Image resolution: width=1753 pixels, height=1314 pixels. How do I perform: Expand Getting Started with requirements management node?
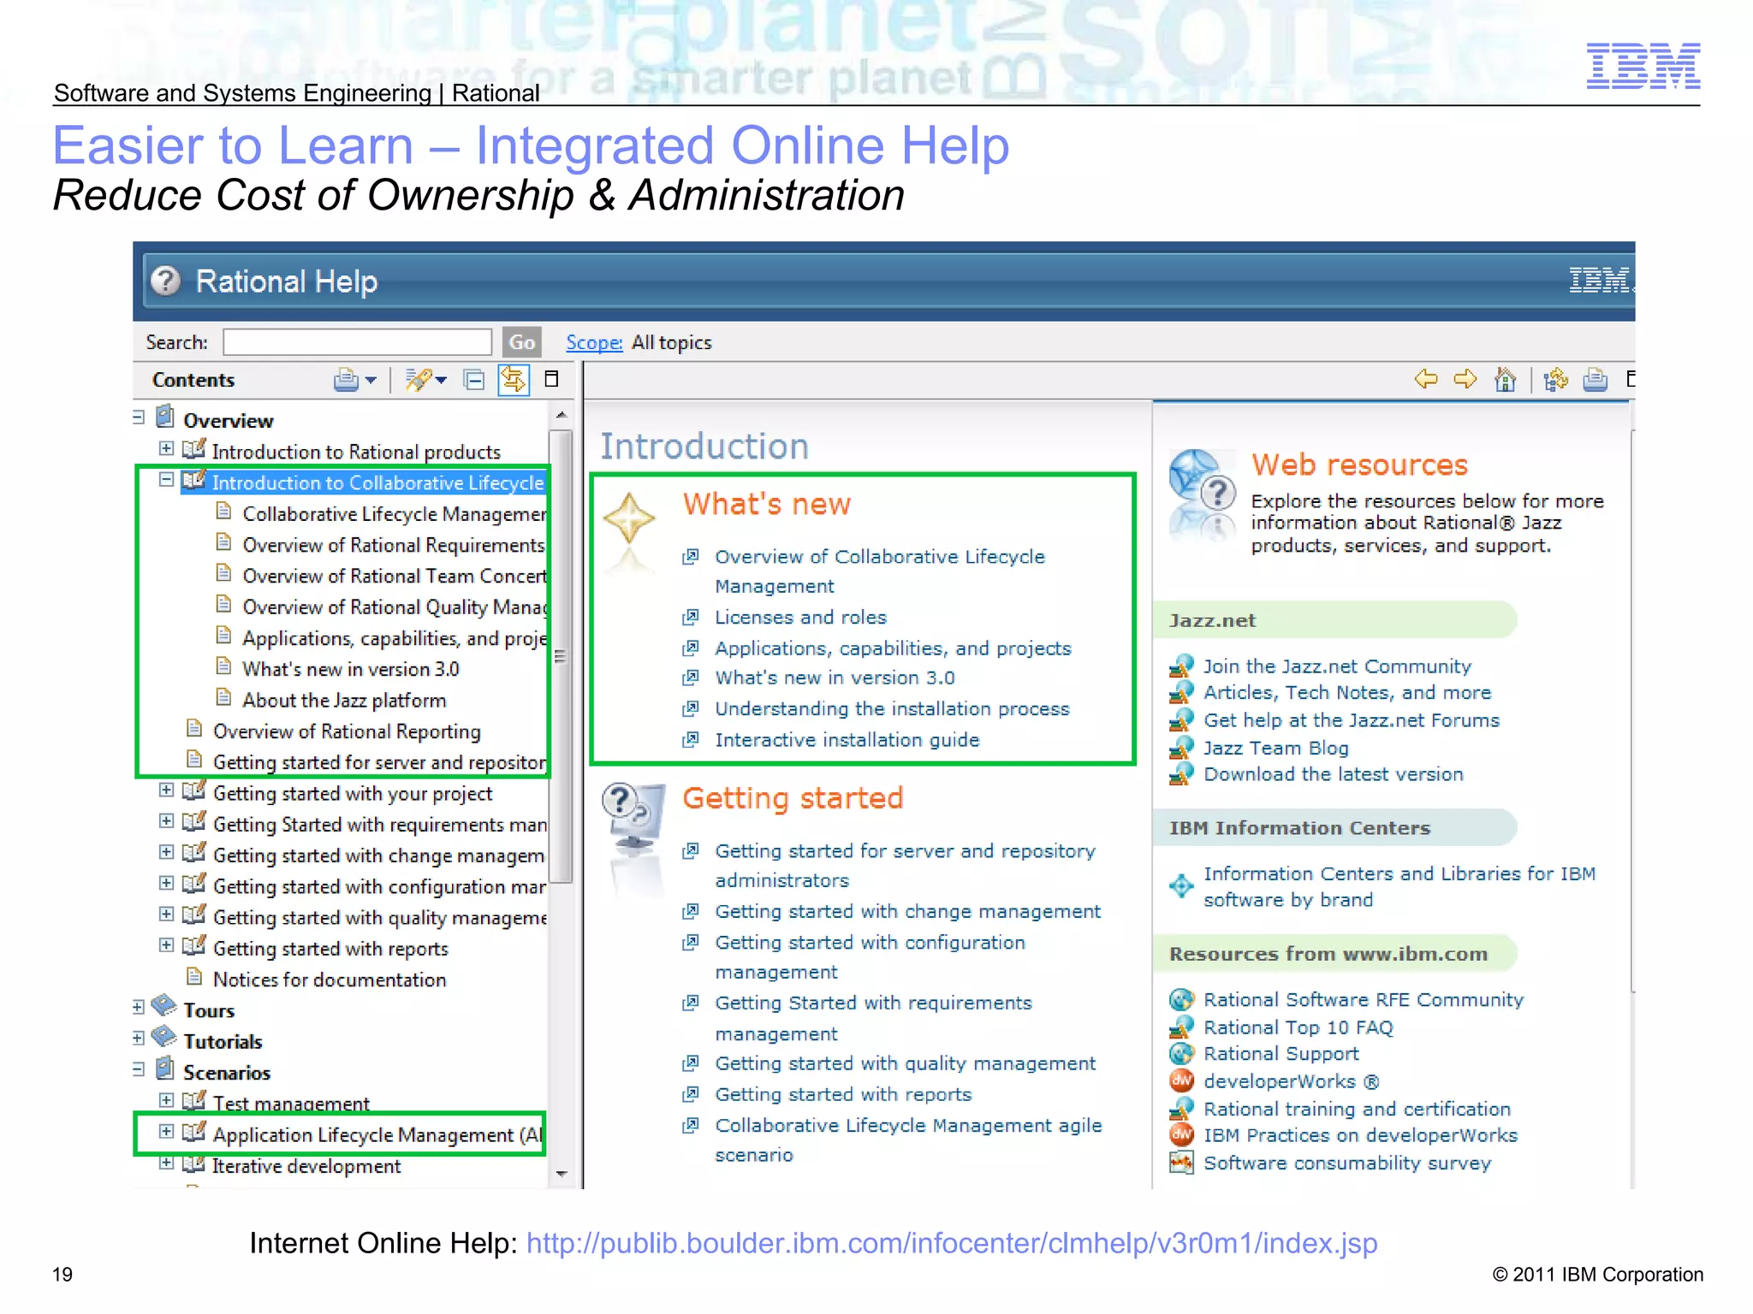coord(166,821)
